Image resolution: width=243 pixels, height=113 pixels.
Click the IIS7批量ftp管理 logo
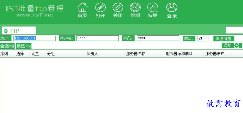tap(35, 9)
